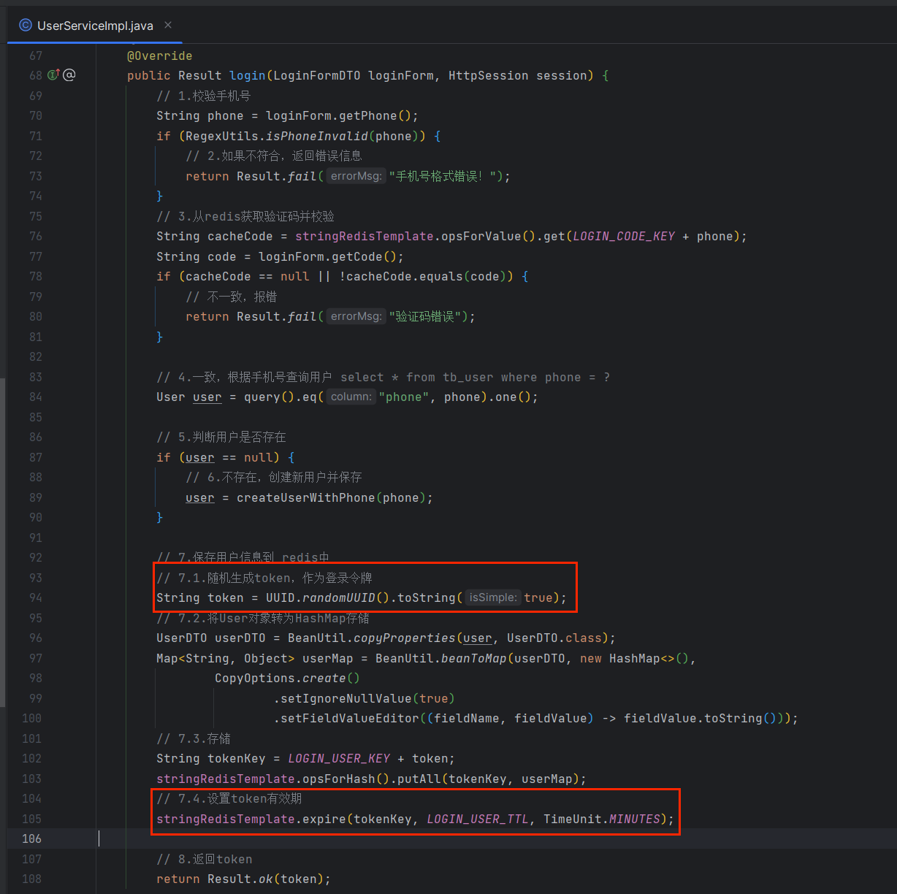The image size is (897, 894).
Task: Click CopyOptions.create() on line 98
Action: coord(287,678)
